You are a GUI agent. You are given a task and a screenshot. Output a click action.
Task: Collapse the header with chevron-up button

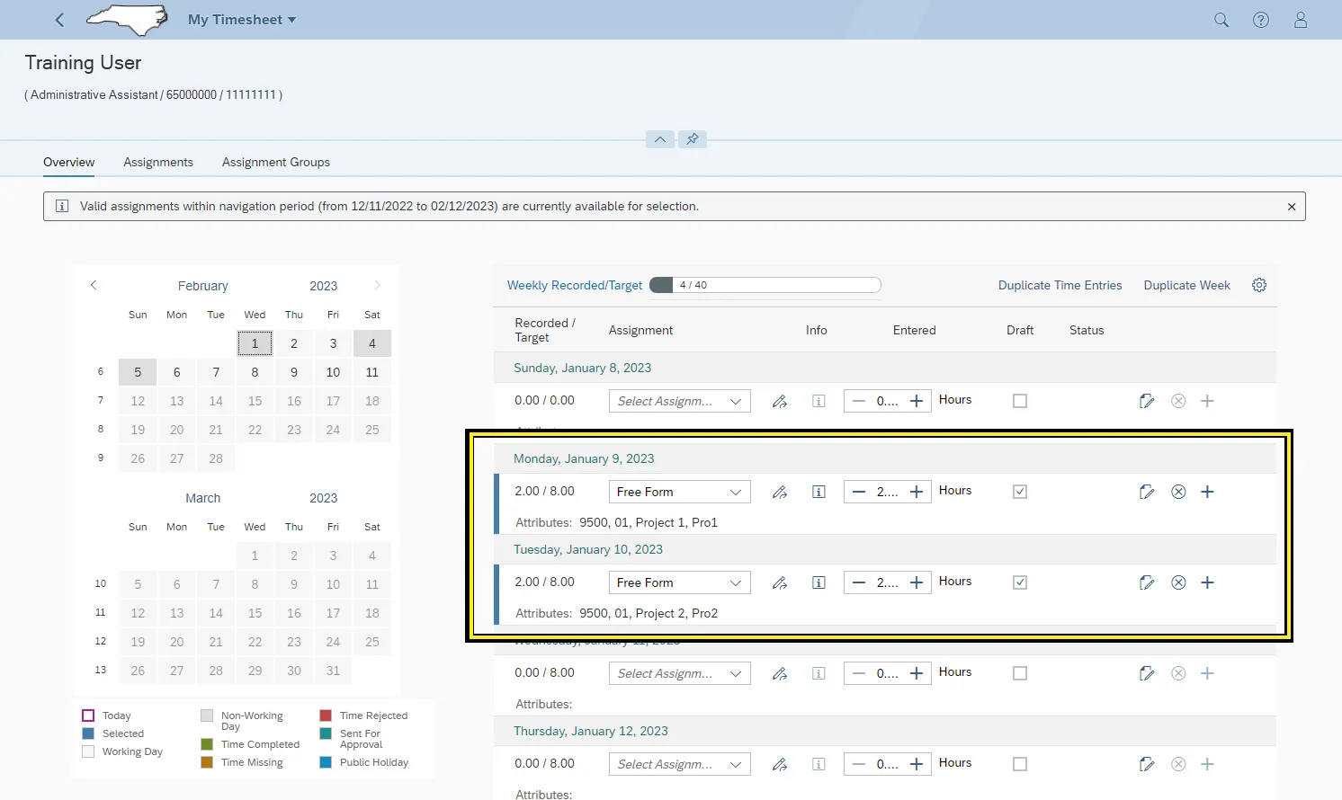pos(660,139)
